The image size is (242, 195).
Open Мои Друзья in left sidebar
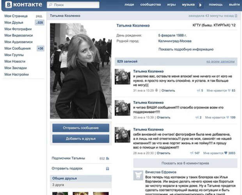(x=14, y=23)
